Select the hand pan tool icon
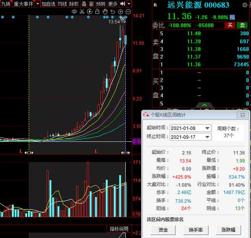251x238 pixels. tap(105, 11)
